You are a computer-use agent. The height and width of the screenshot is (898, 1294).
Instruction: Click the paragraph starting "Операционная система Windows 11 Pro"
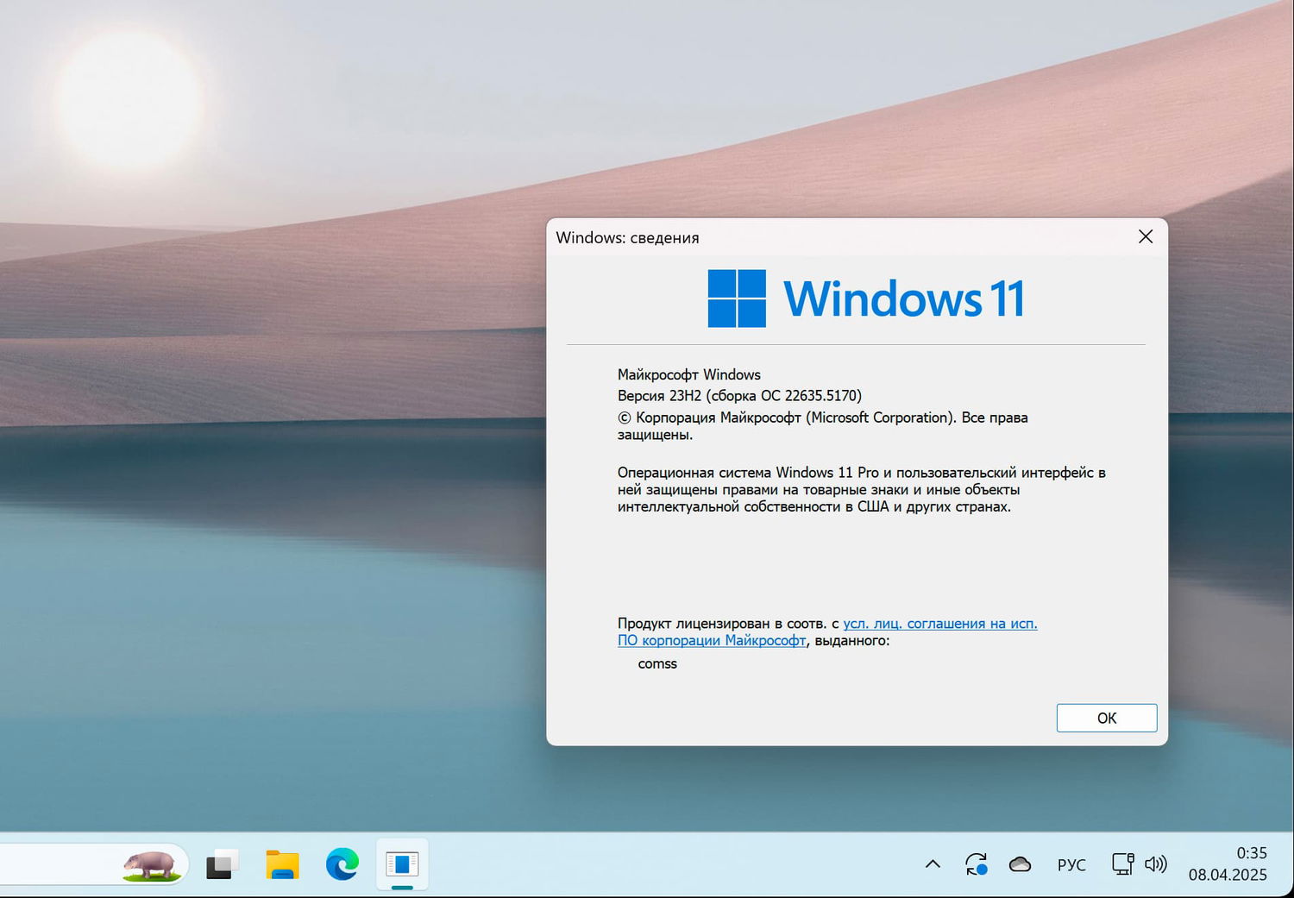862,489
